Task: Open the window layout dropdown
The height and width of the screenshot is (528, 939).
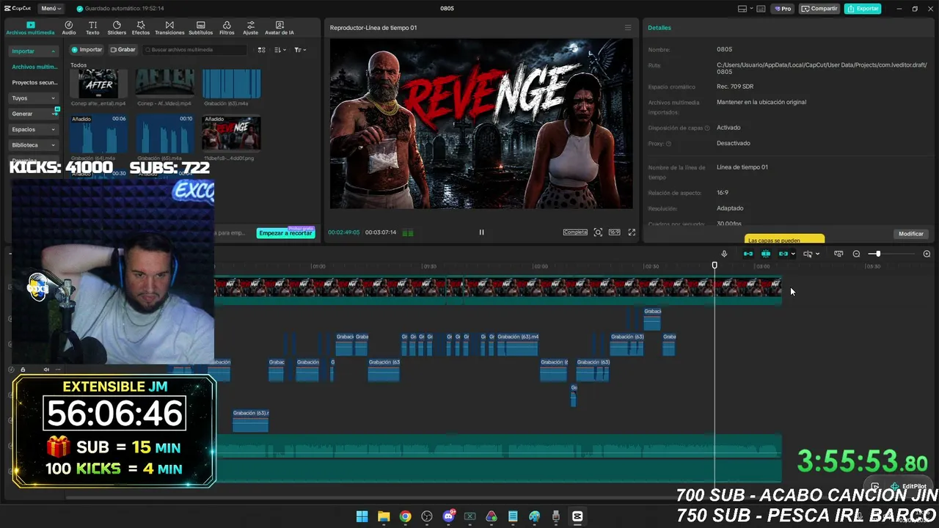Action: pos(746,9)
